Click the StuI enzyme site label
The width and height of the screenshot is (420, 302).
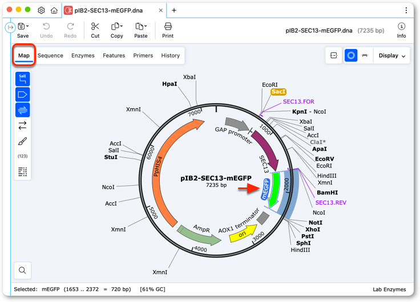click(111, 157)
